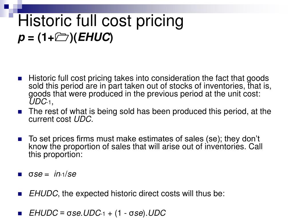Click the bullet before the σse formula
The height and width of the screenshot is (220, 293).
[20, 174]
